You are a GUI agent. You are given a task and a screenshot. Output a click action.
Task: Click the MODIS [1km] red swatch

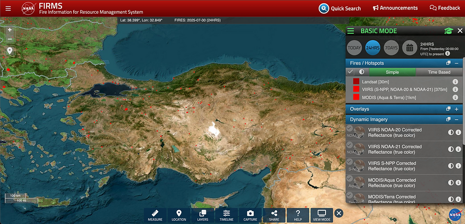click(356, 97)
